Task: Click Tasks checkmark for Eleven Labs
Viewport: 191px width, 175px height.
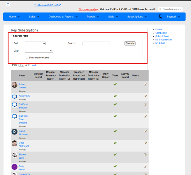Action: point(115,155)
